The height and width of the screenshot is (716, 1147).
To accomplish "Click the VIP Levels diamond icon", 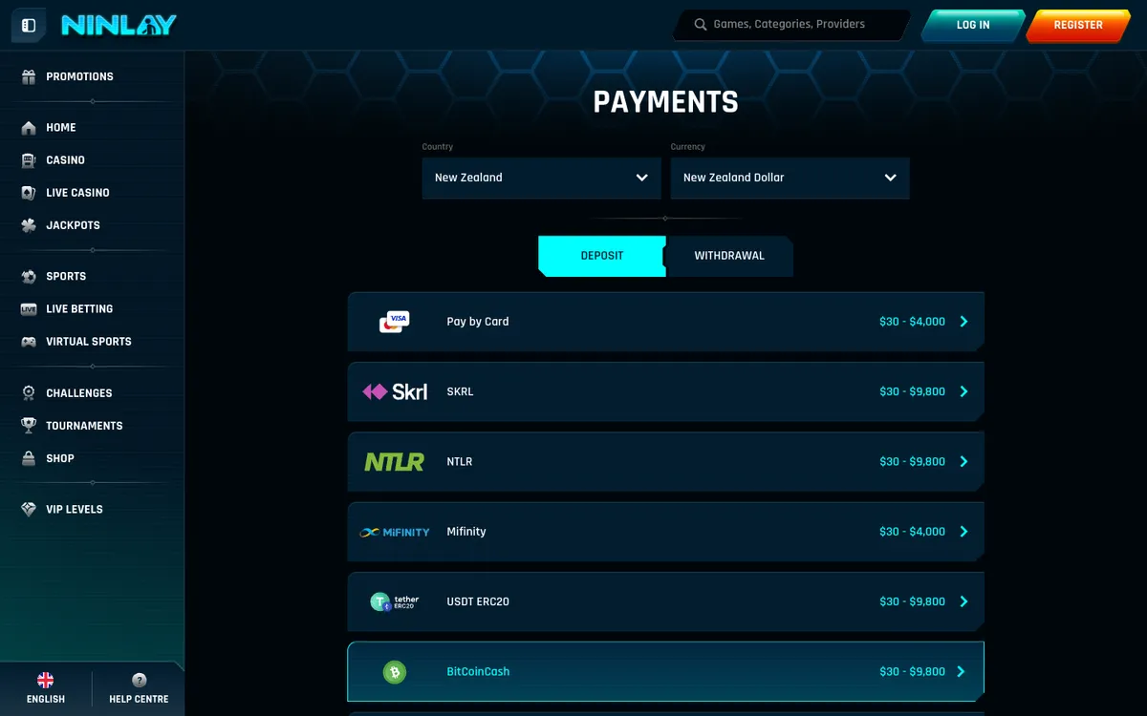I will pyautogui.click(x=29, y=510).
